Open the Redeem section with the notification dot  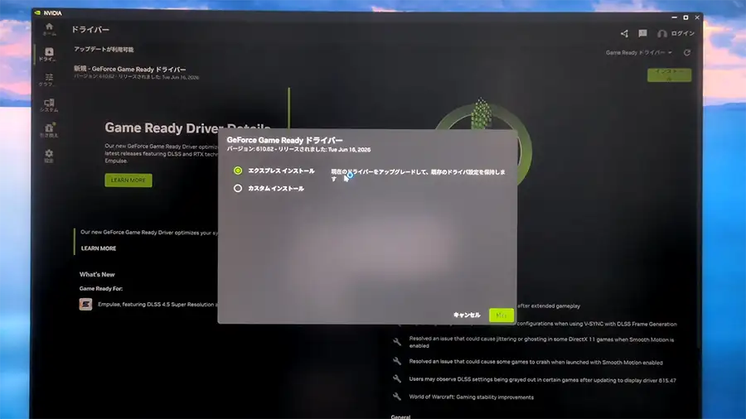click(x=49, y=130)
